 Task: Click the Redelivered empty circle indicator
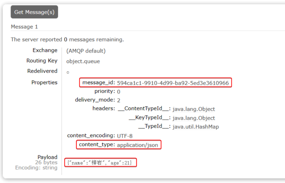(68, 72)
